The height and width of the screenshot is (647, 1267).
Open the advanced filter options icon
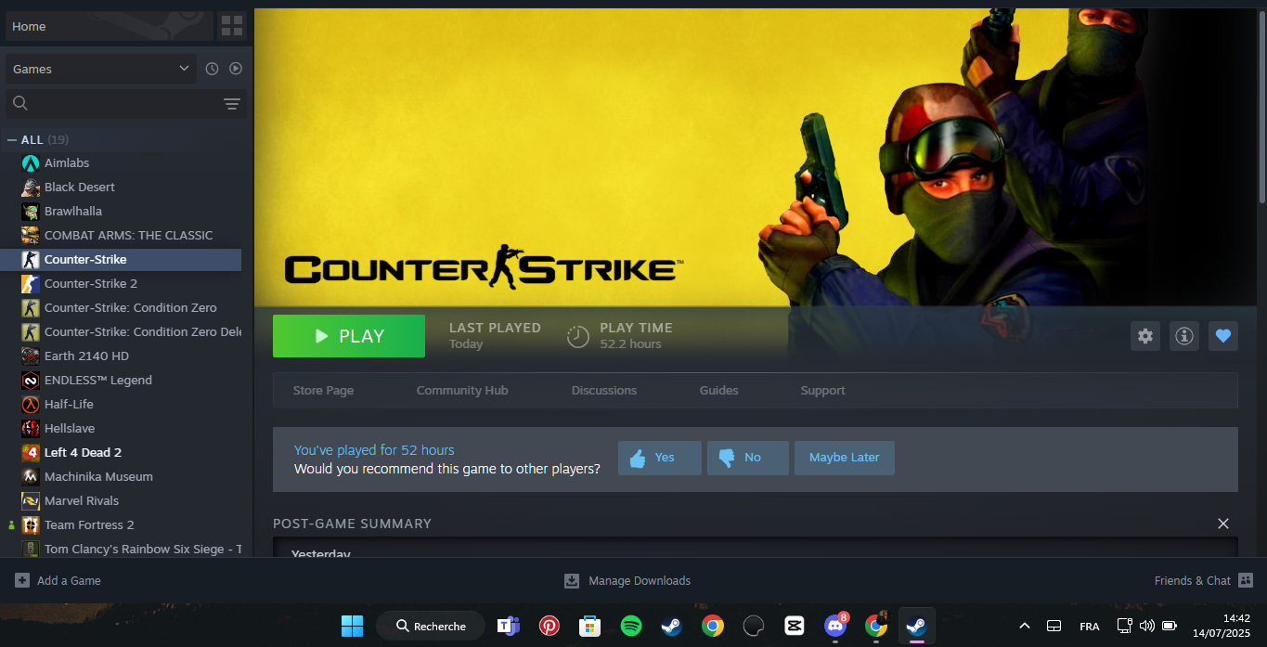[x=232, y=104]
